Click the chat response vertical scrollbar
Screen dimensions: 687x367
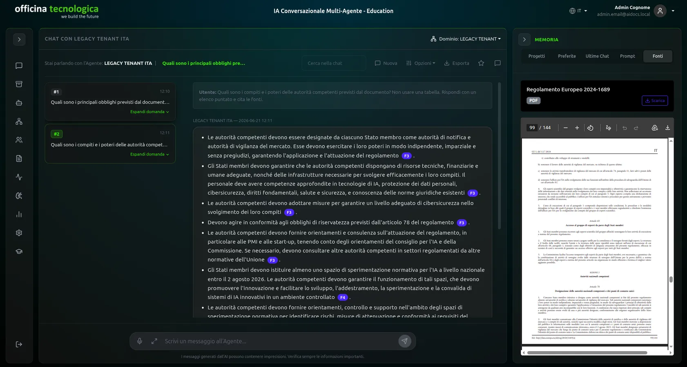pos(499,156)
